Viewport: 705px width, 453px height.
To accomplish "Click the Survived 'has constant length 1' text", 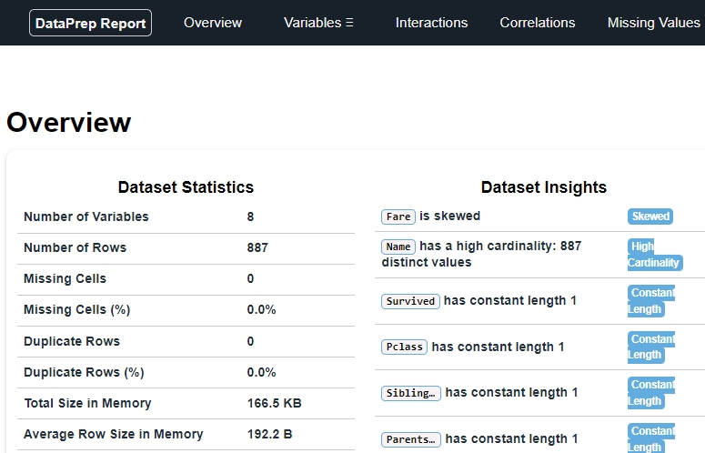I will click(x=509, y=301).
